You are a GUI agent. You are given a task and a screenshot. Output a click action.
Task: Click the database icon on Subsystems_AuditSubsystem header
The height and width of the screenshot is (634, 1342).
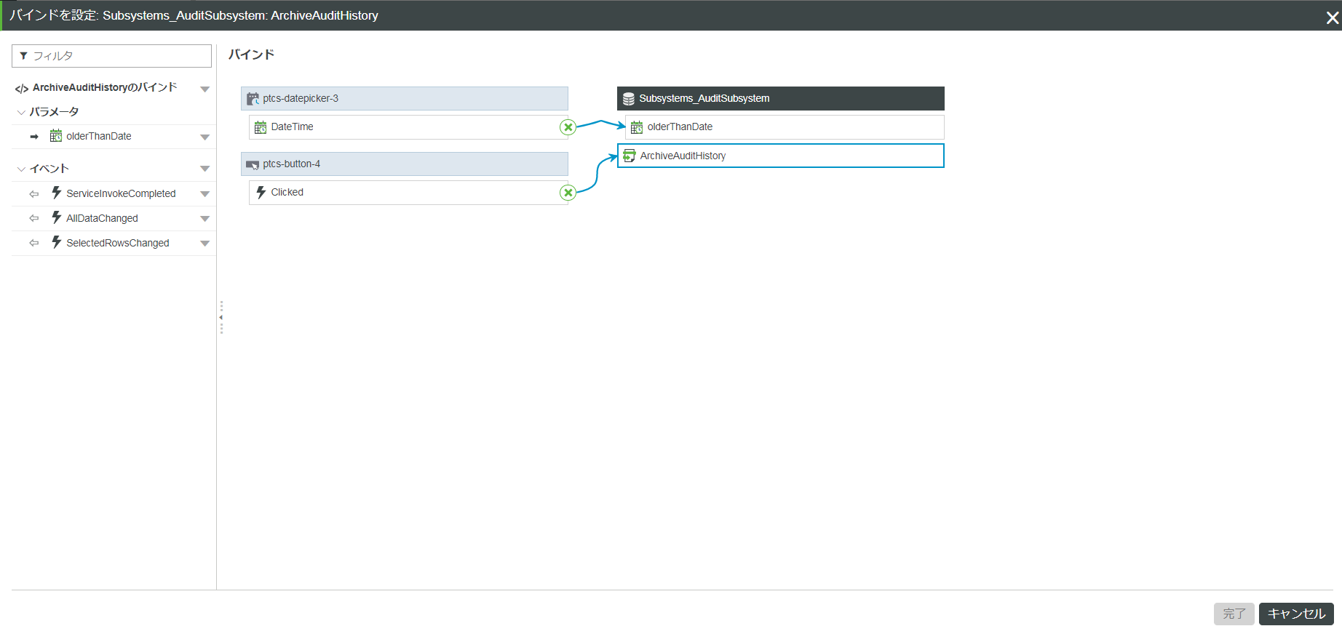click(629, 99)
